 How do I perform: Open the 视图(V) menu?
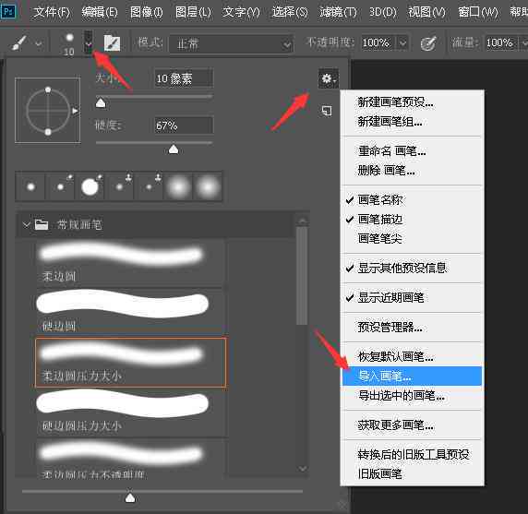(x=426, y=12)
